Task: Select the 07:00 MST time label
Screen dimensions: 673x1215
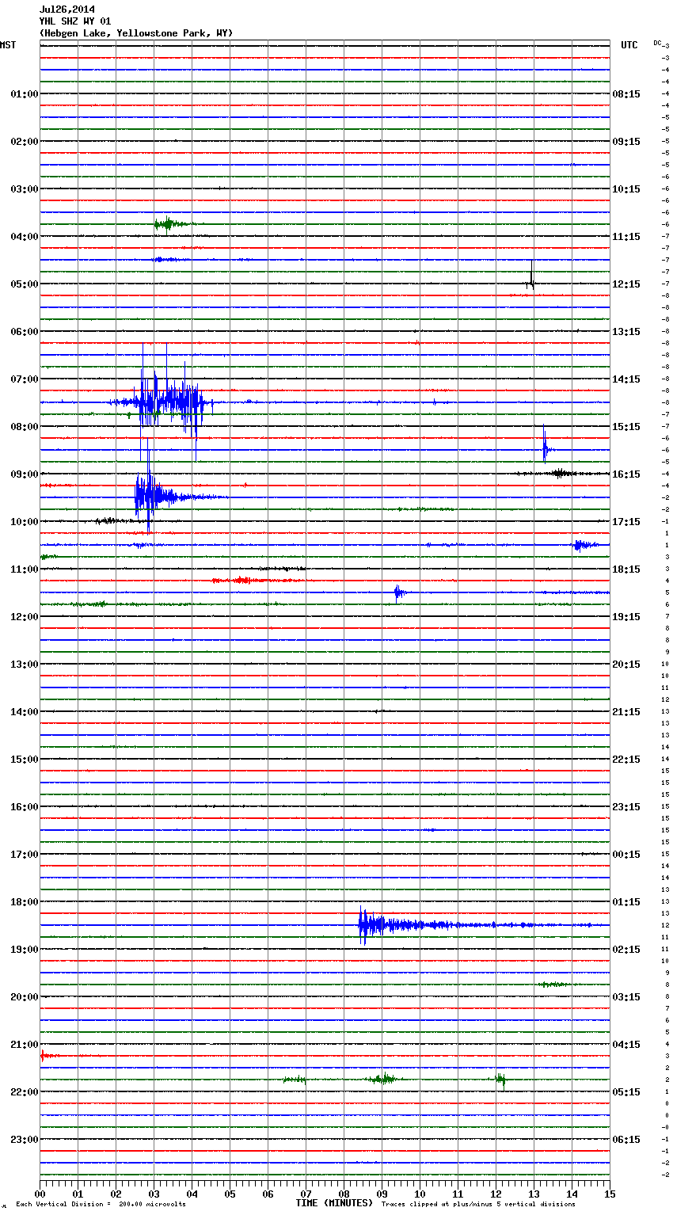Action: click(24, 379)
